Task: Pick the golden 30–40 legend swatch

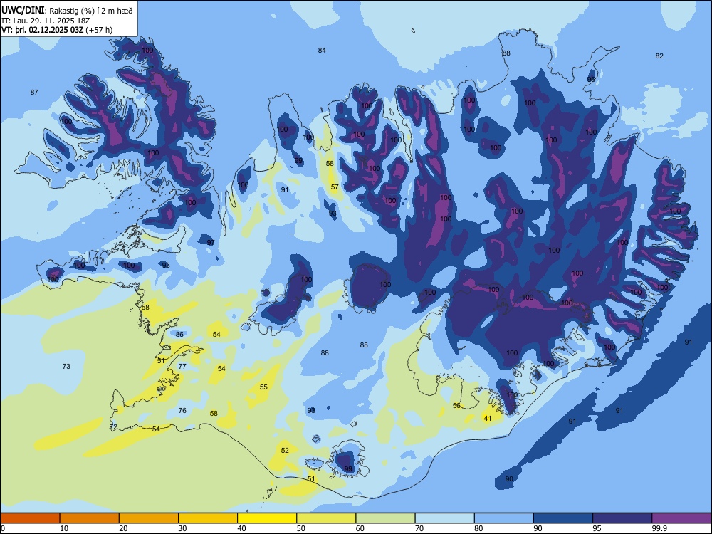Action: (x=208, y=518)
